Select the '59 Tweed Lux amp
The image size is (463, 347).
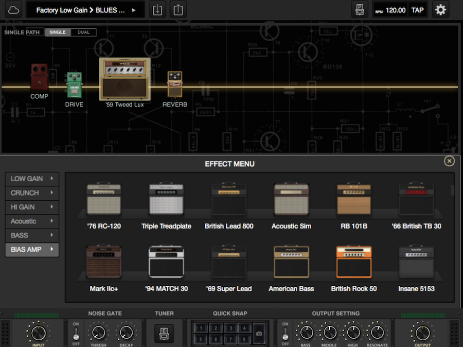coord(124,79)
